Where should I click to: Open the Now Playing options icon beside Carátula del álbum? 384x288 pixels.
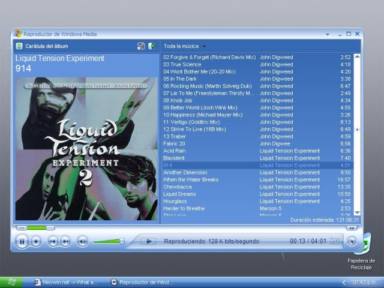point(19,46)
